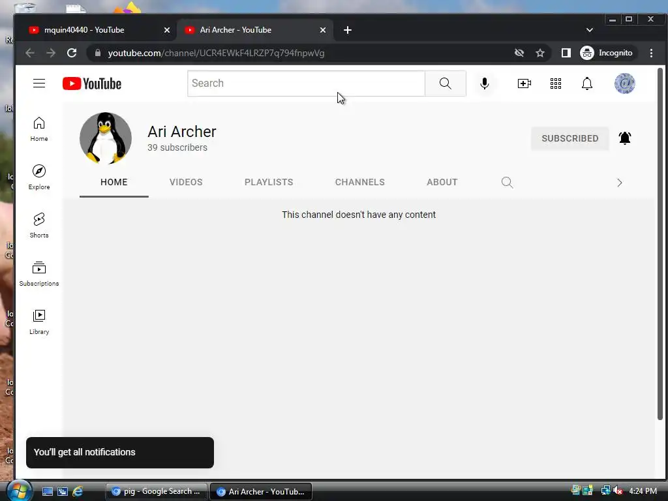
Task: Click the browser back arrow
Action: 30,53
